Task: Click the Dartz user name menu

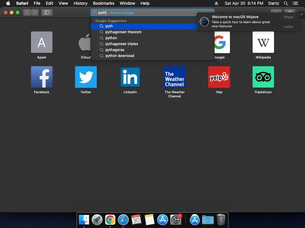Action: [274, 3]
